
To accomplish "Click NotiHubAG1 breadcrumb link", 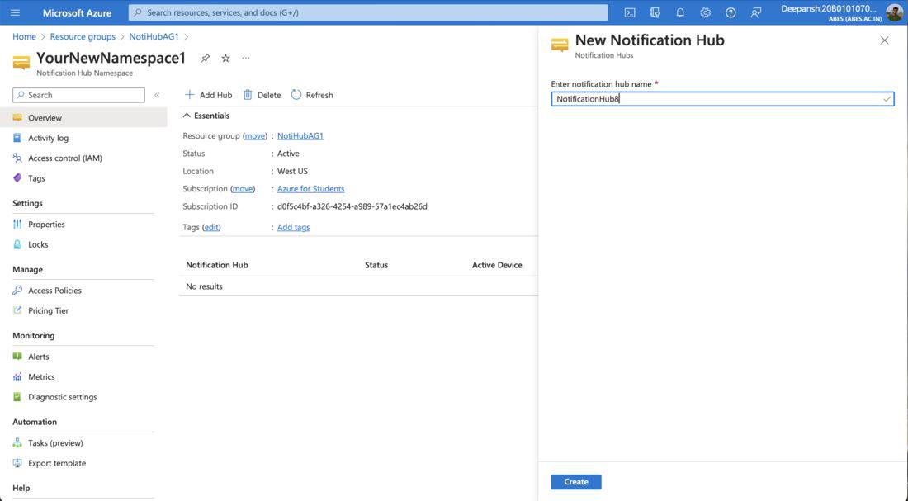I will tap(154, 36).
